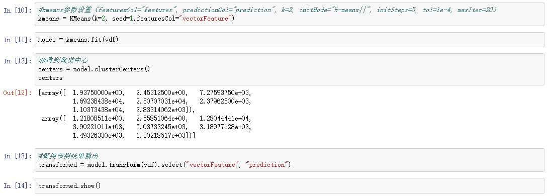551x196 pixels.
Task: Click the "vectorFeature" string in cell 10
Action: coord(207,19)
